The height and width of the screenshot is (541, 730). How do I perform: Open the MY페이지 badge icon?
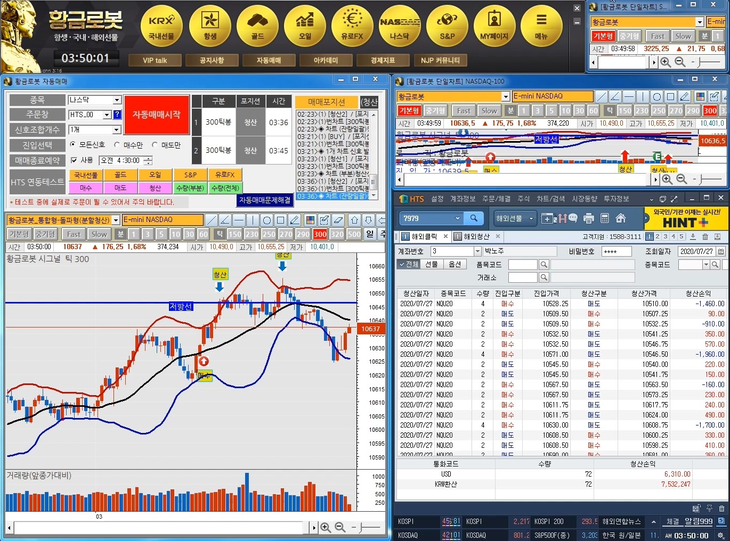pyautogui.click(x=494, y=26)
